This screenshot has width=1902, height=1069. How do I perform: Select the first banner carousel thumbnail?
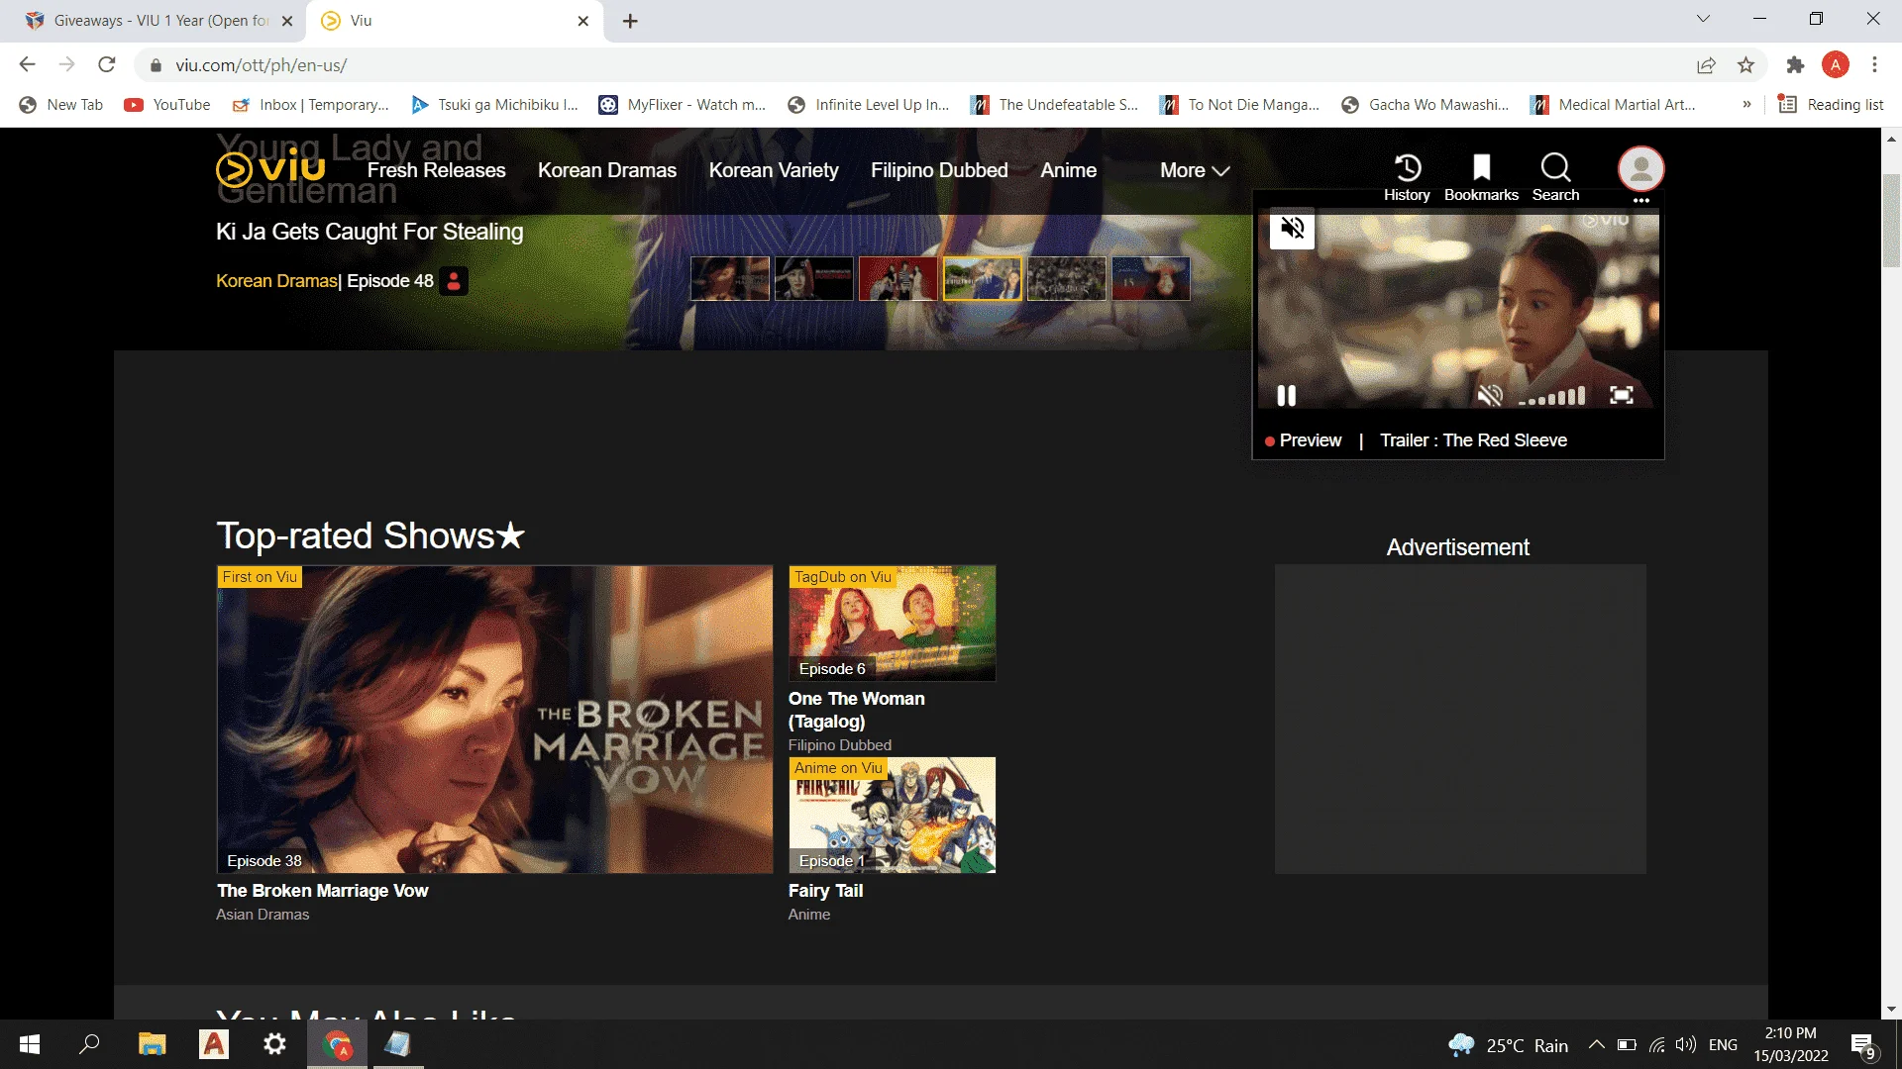[730, 278]
